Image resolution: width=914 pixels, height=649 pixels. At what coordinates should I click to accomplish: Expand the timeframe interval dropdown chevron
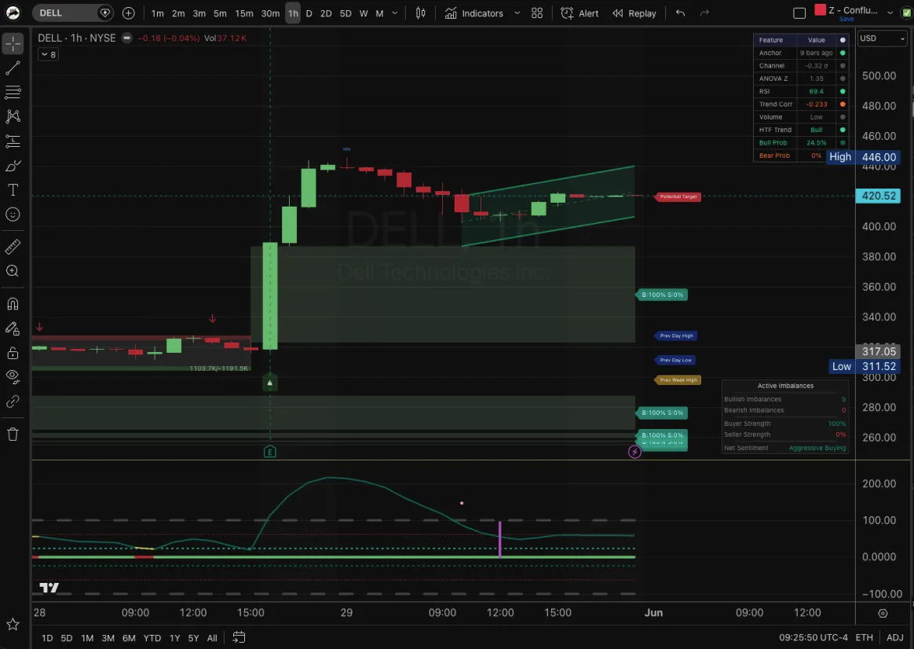395,13
